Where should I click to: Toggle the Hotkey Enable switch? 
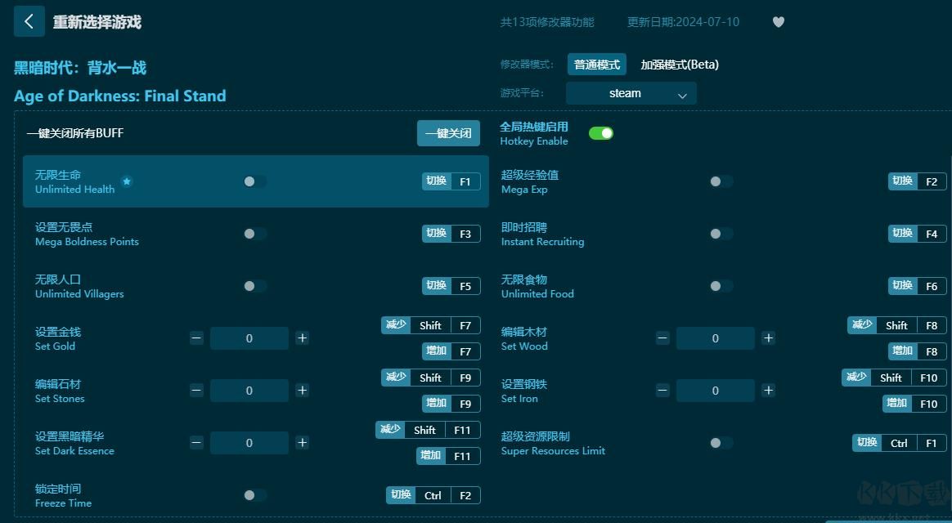click(601, 132)
